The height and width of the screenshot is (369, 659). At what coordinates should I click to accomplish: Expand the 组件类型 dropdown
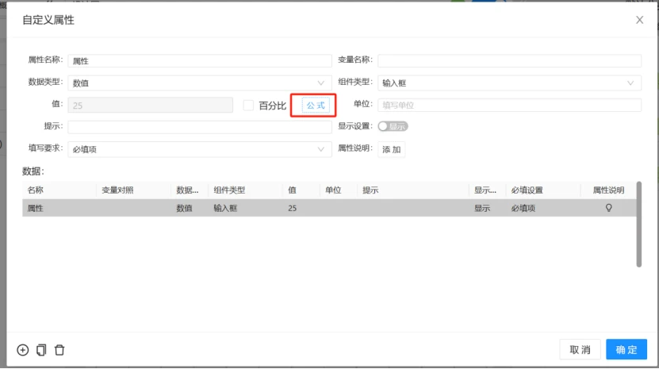pyautogui.click(x=509, y=83)
